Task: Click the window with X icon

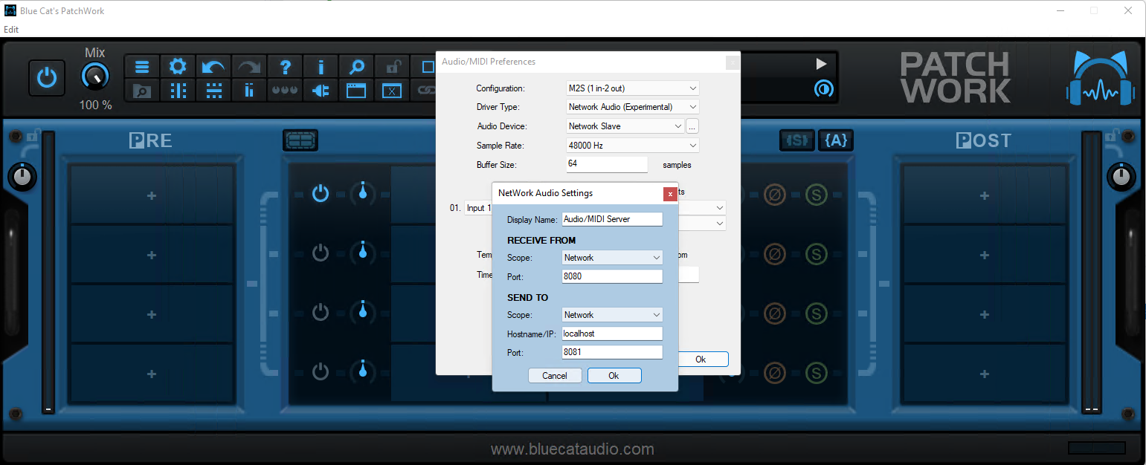Action: [x=392, y=91]
